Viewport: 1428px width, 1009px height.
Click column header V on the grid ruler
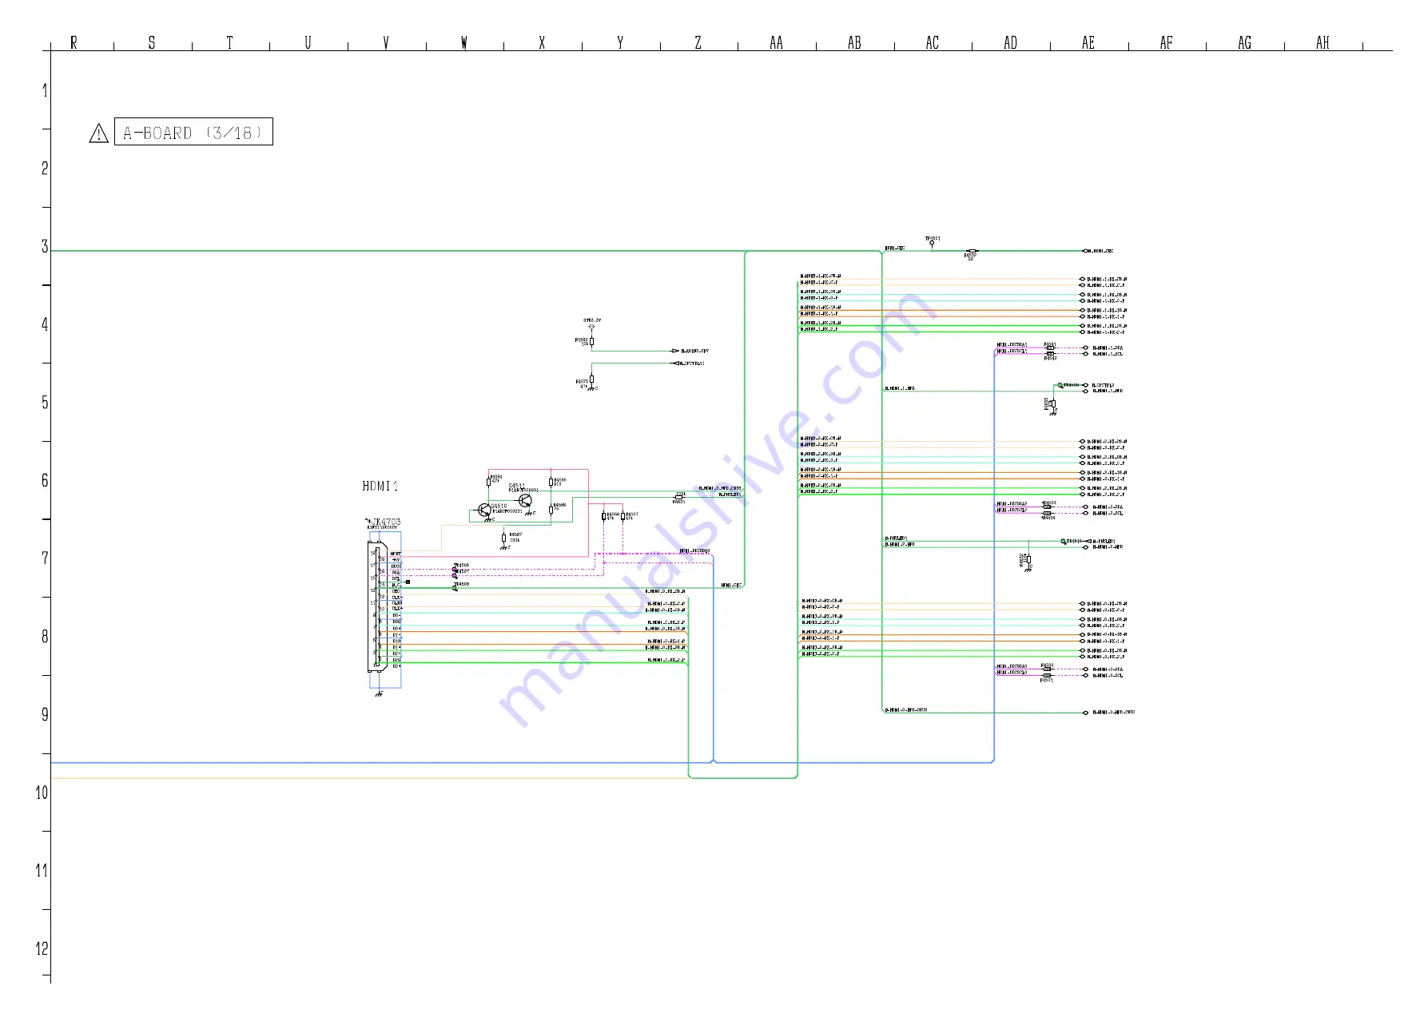click(386, 42)
